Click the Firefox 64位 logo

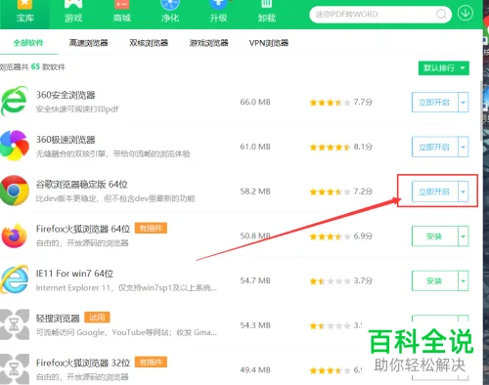tap(14, 235)
